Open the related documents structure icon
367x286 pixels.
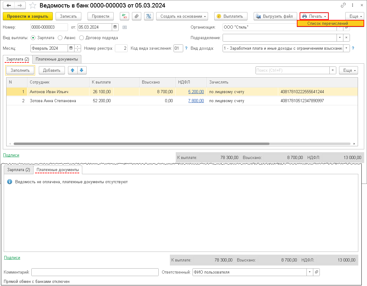(x=149, y=16)
